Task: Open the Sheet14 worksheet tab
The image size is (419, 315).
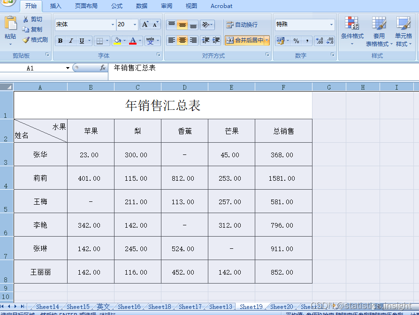Action: click(x=47, y=307)
